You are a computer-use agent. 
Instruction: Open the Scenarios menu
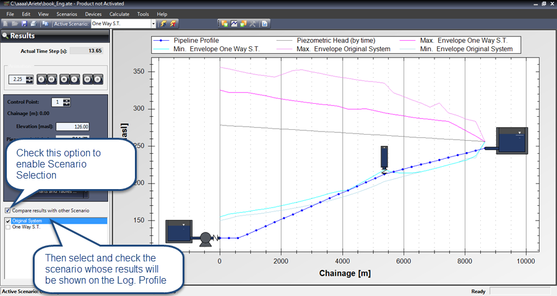66,14
